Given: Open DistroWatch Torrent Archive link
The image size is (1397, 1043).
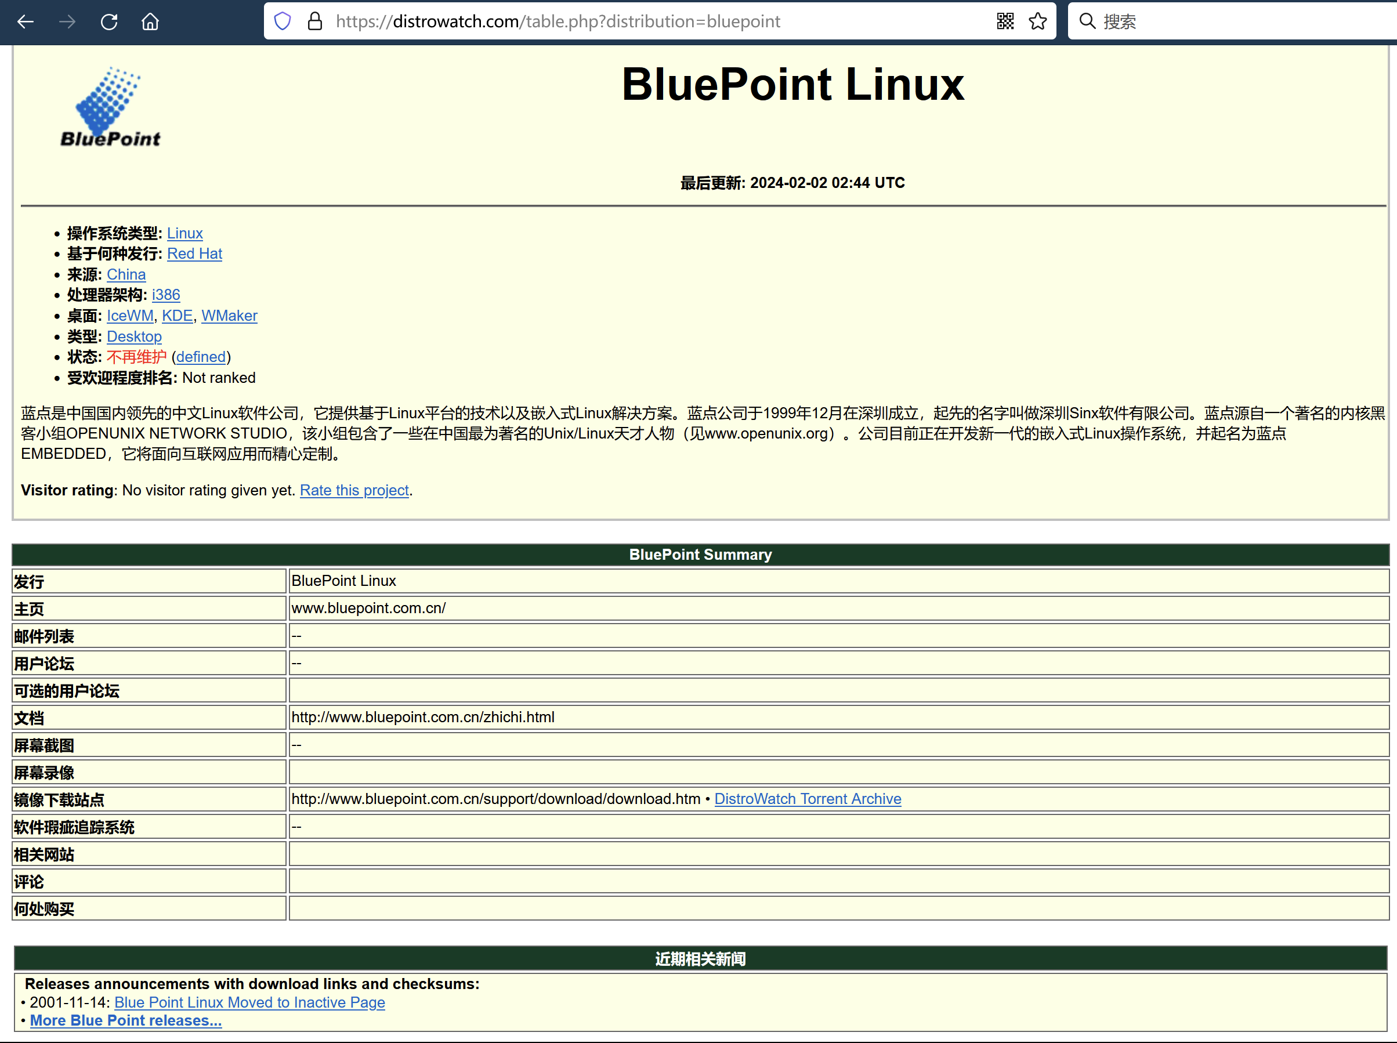Looking at the screenshot, I should click(808, 799).
